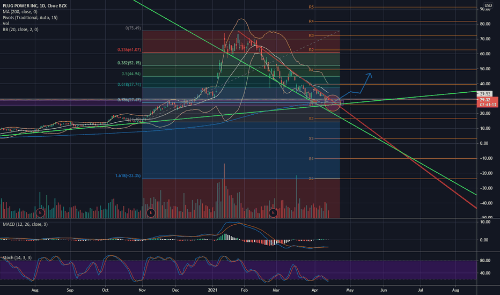Click the Apr label on the time axis

315,290
